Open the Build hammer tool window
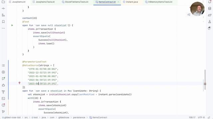213x119 pixels. click(x=3, y=92)
